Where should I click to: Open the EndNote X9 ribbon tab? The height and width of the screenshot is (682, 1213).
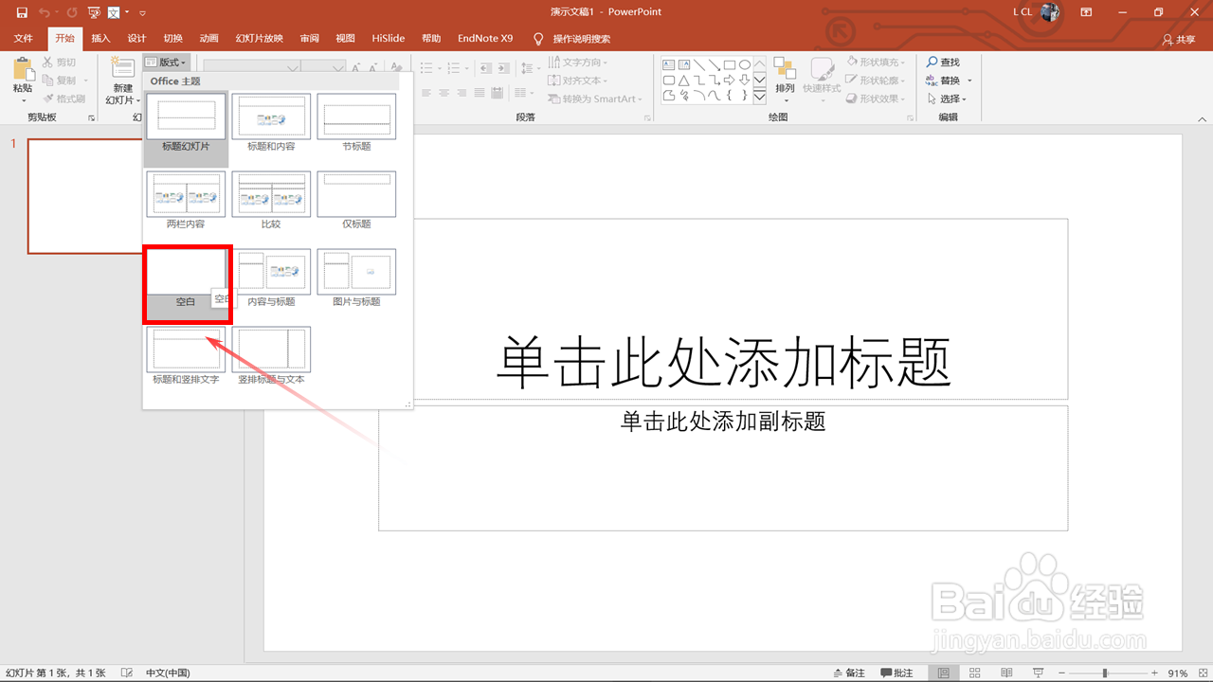(x=484, y=38)
